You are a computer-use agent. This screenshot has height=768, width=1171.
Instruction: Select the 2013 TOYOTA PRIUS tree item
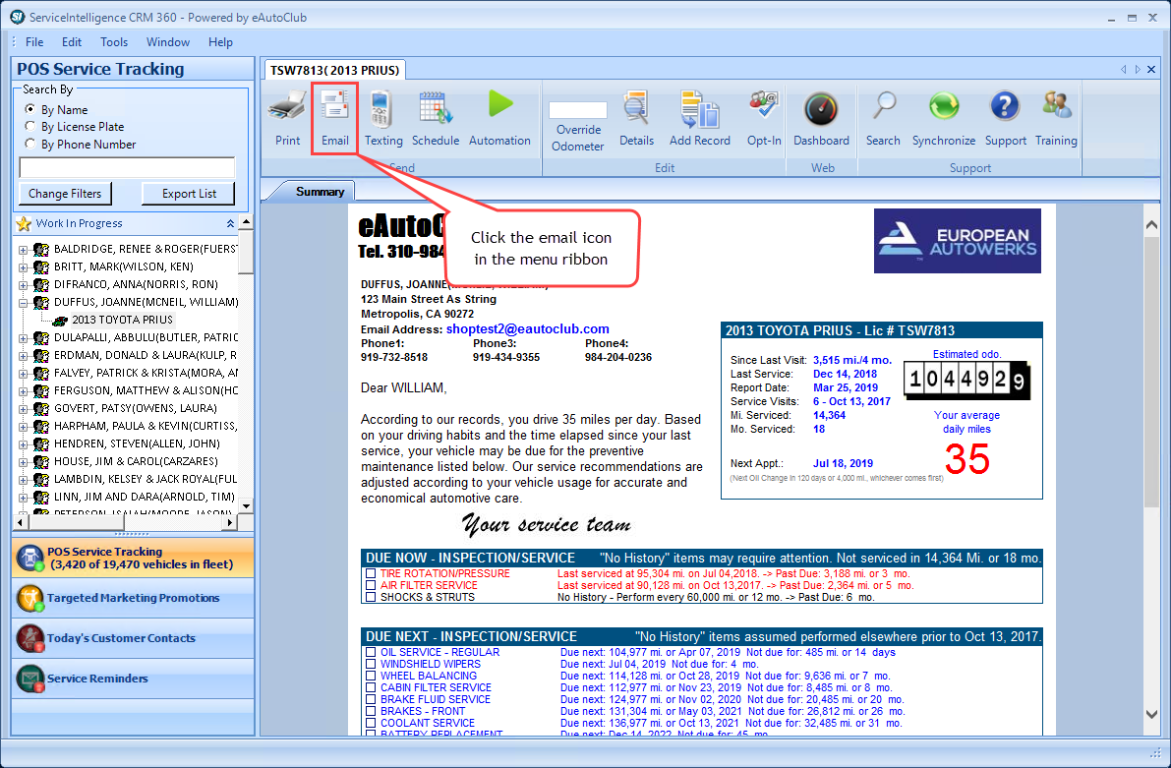pyautogui.click(x=123, y=320)
